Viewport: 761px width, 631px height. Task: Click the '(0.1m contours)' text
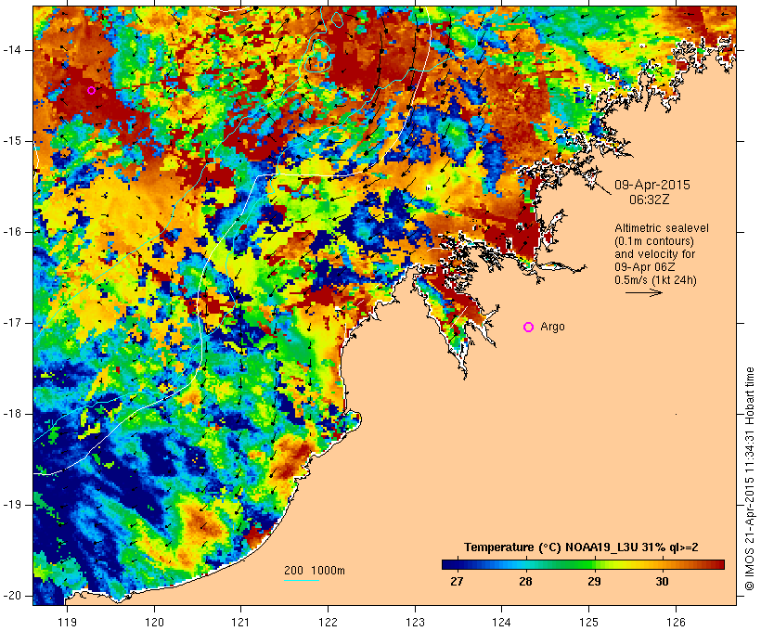coord(654,241)
